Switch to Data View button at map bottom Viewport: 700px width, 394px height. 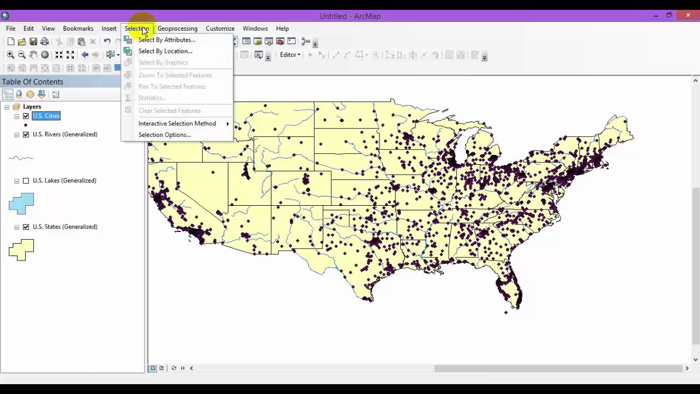pyautogui.click(x=153, y=368)
